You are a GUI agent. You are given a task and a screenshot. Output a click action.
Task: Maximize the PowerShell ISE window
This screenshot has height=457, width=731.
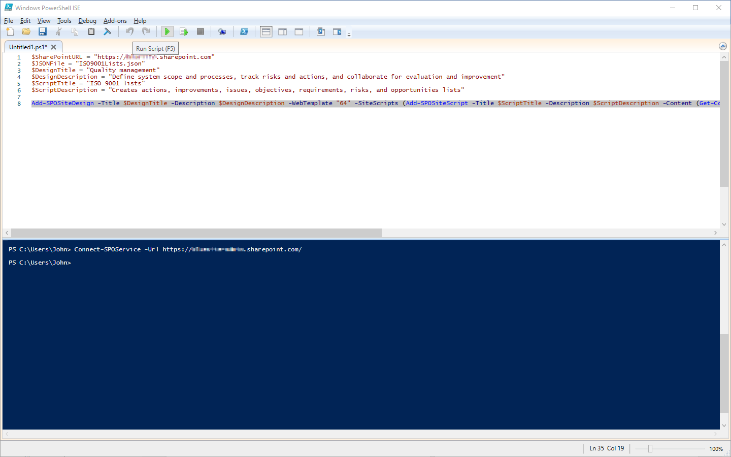[x=695, y=8]
